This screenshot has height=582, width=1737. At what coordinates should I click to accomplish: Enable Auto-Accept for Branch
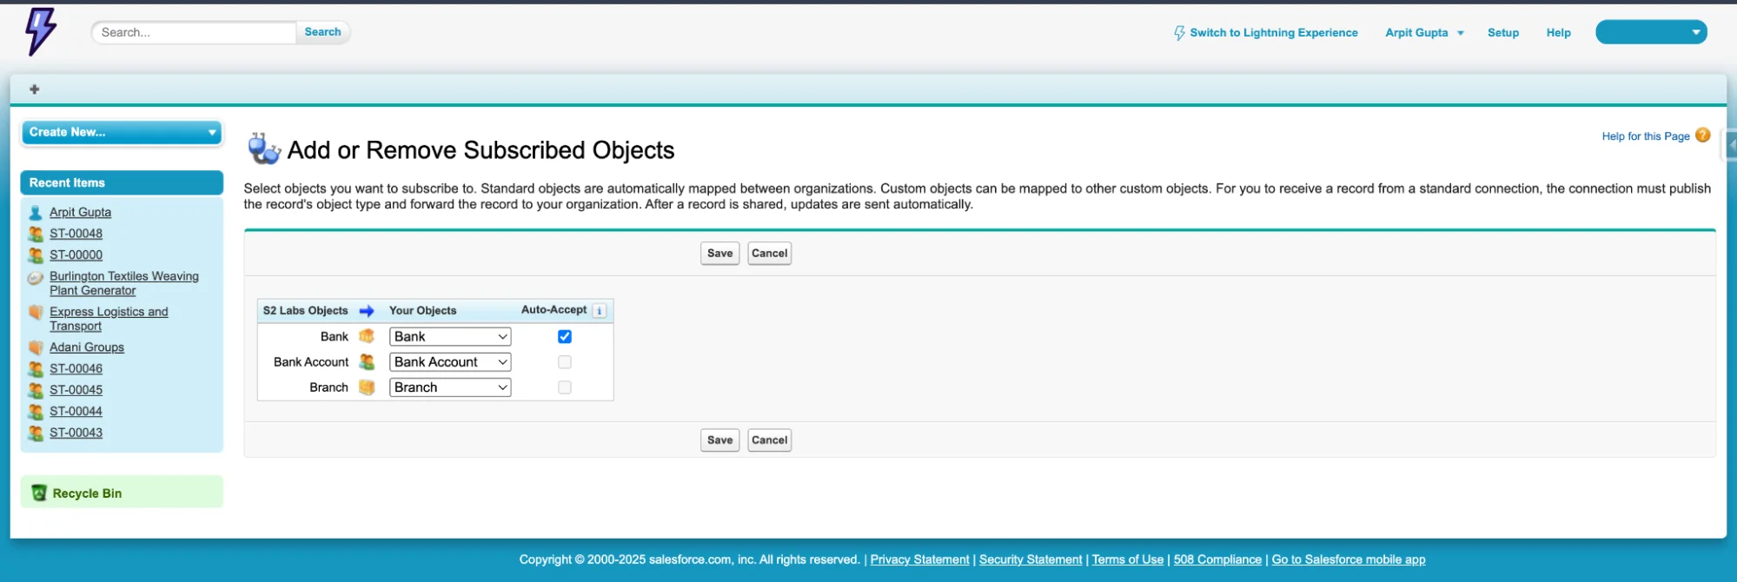tap(565, 387)
